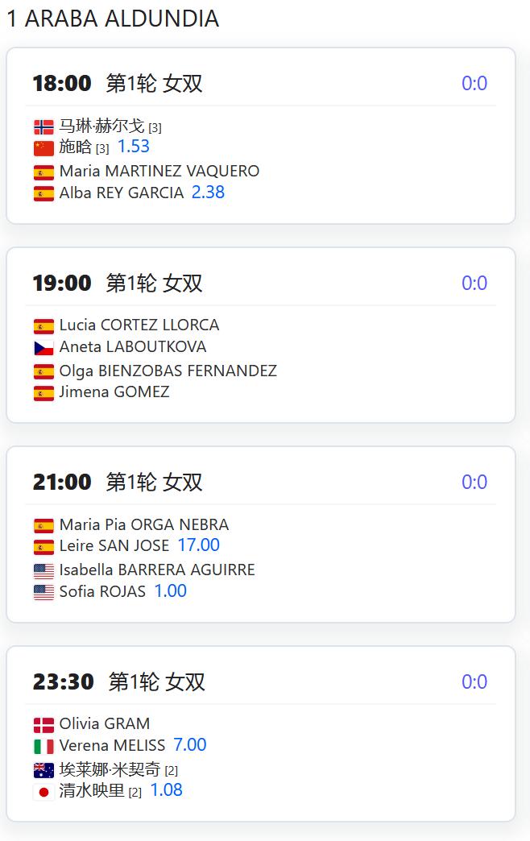The width and height of the screenshot is (530, 841).
Task: Click the Denmark flag beside Olivia GRAM
Action: pyautogui.click(x=43, y=725)
